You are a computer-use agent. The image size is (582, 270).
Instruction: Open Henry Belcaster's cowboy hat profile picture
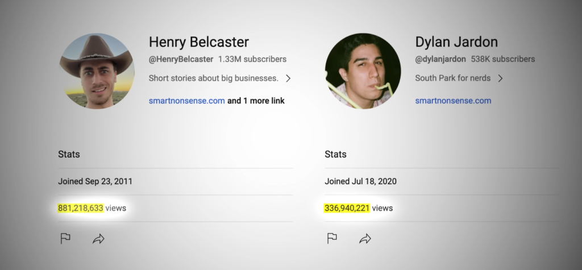[x=97, y=71]
